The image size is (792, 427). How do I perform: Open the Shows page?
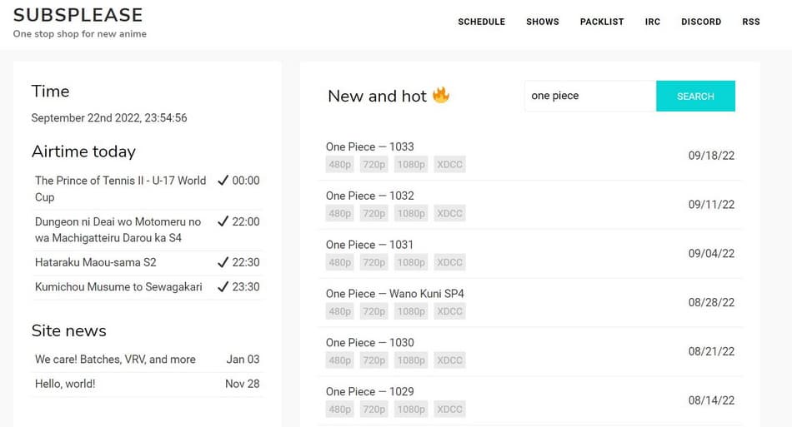542,22
